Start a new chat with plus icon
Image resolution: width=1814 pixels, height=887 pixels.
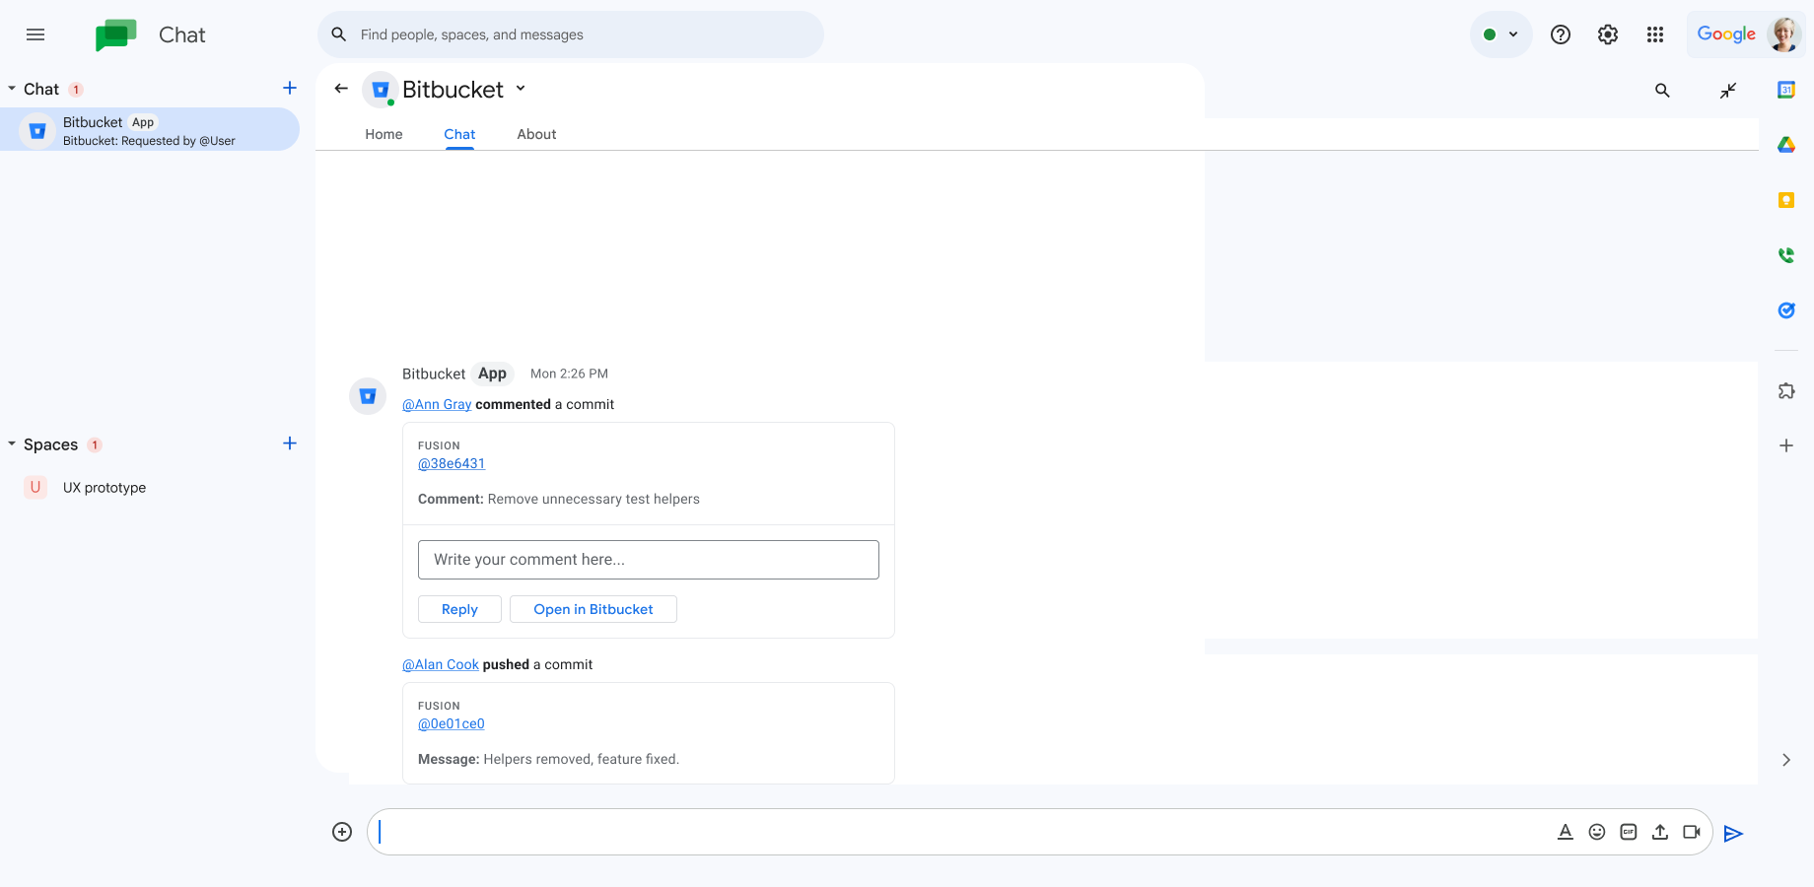point(290,88)
